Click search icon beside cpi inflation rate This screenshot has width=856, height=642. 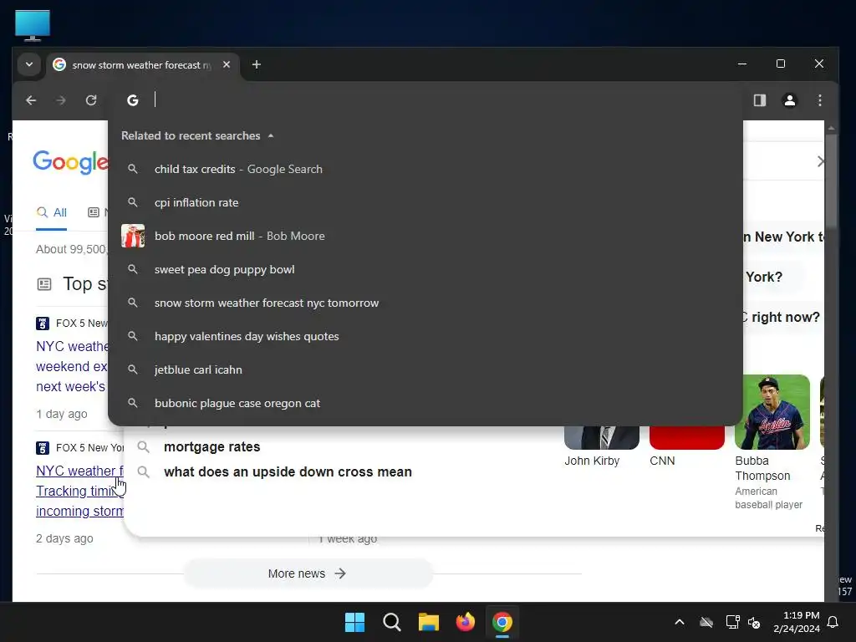pyautogui.click(x=133, y=202)
